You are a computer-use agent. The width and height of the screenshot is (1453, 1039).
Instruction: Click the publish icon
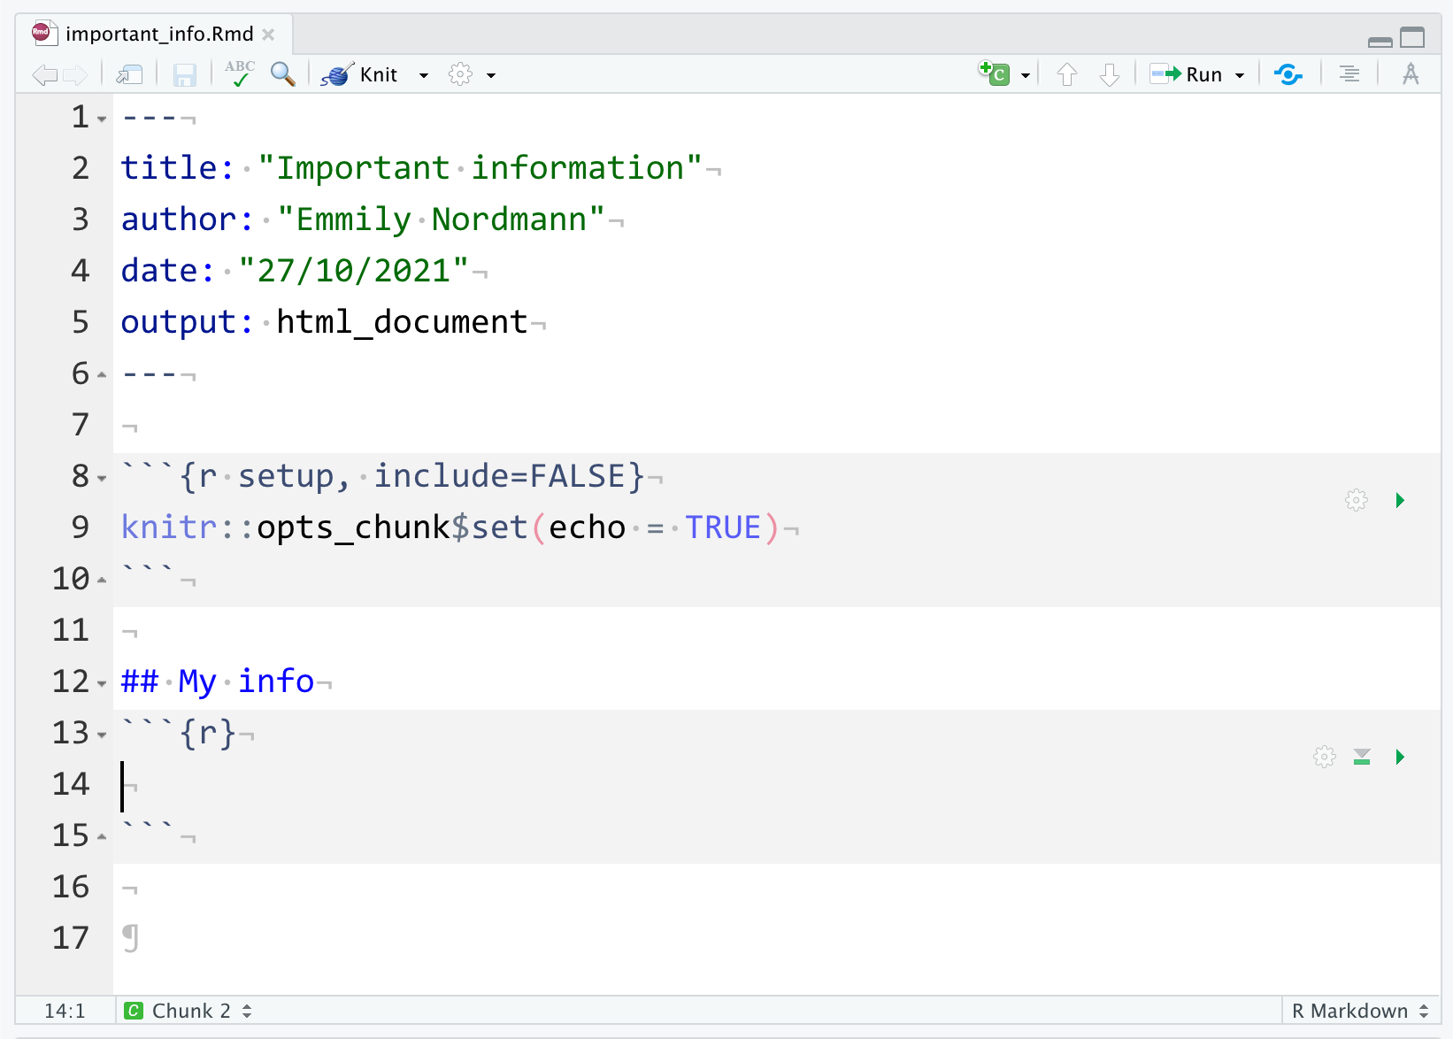click(1288, 75)
